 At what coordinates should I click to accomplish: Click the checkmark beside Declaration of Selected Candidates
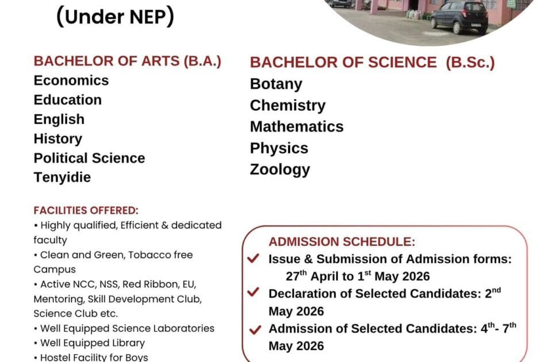(x=253, y=293)
